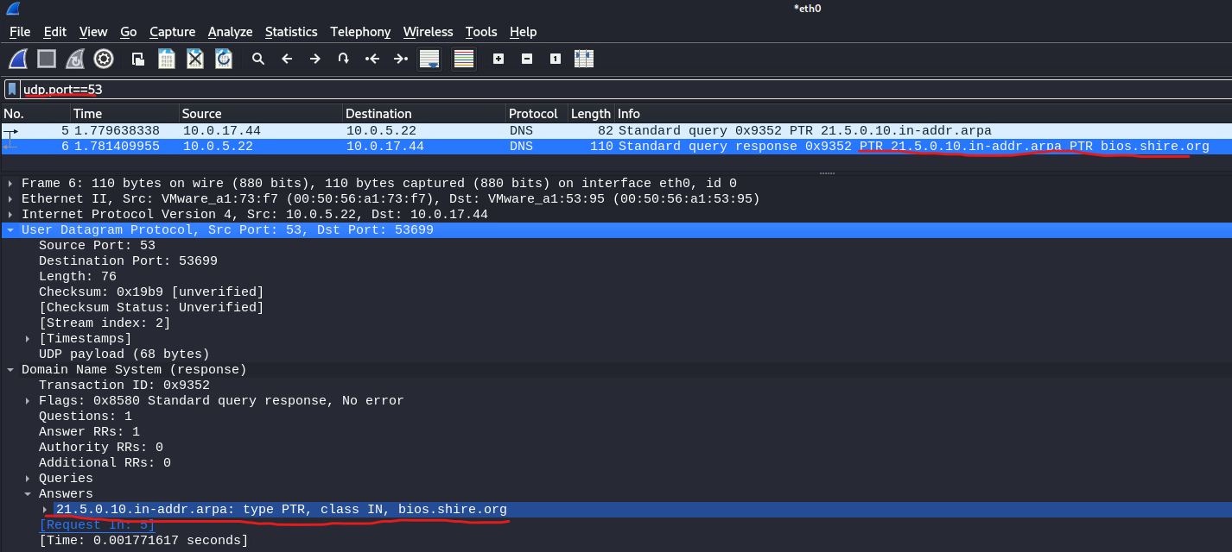Open the Statistics menu
This screenshot has height=552, width=1232.
(x=290, y=32)
